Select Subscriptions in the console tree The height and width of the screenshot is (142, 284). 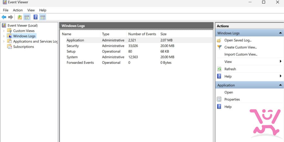(24, 47)
